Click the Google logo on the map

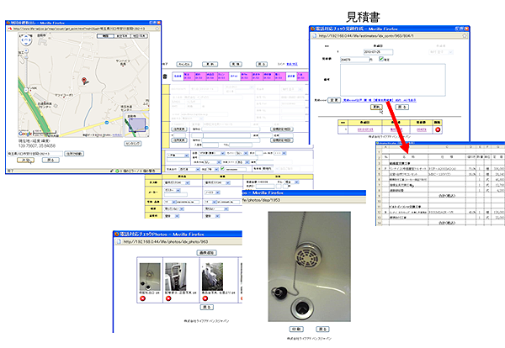click(25, 134)
